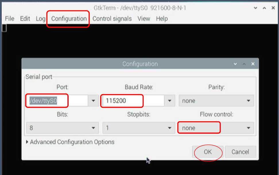Image resolution: width=279 pixels, height=175 pixels.
Task: Close the GtkTerm main window
Action: pos(273,8)
